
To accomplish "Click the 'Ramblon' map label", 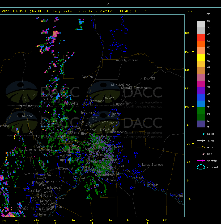I will 87,77.
